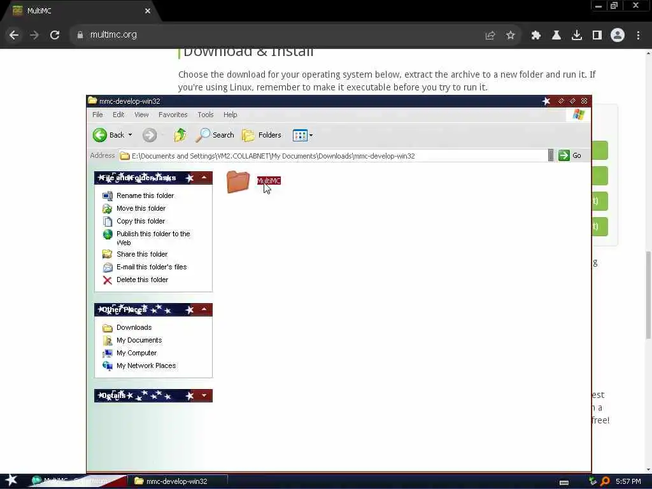Switch to MultiMC Chromium taskbar button
The width and height of the screenshot is (652, 489).
(77, 481)
